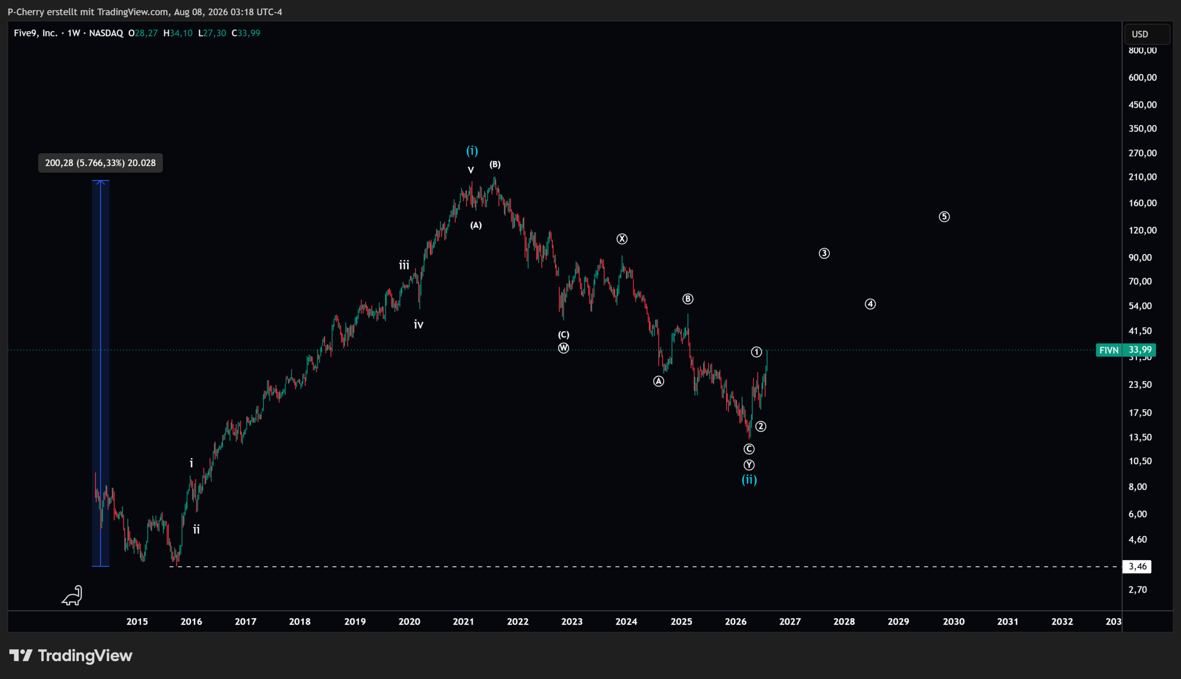Click the 2026 year on time axis
Image resolution: width=1181 pixels, height=679 pixels.
(736, 622)
